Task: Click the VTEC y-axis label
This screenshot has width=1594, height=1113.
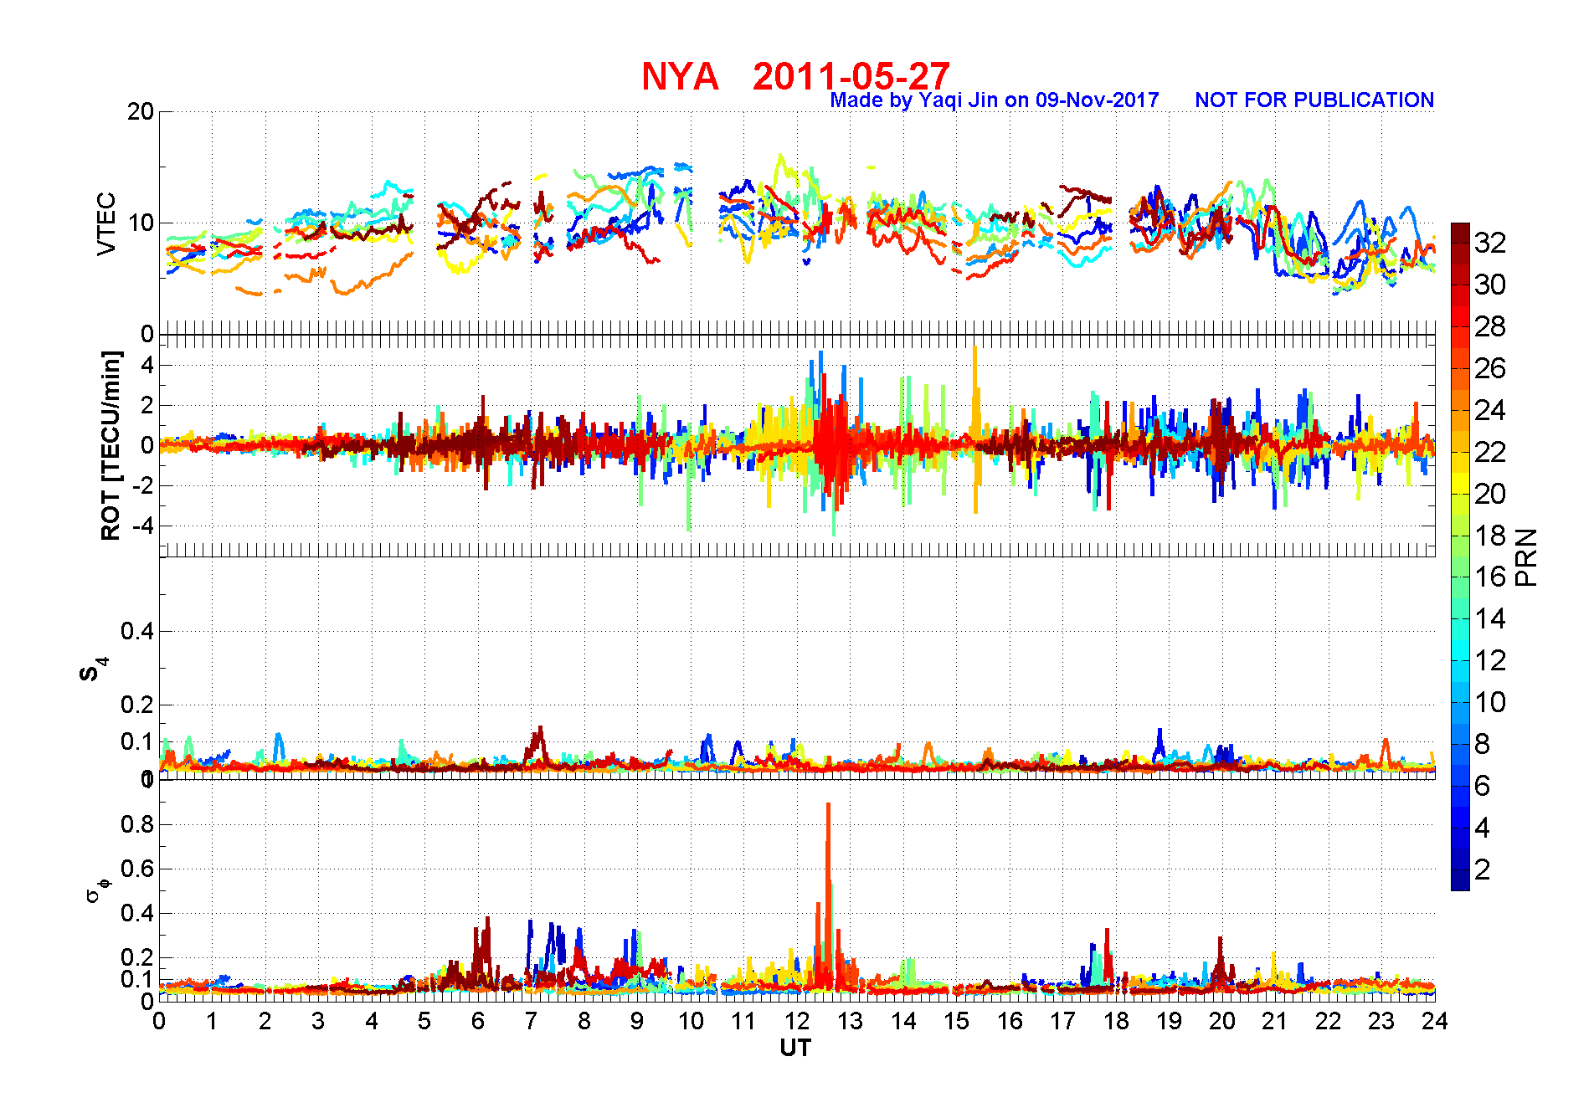Action: coord(106,223)
